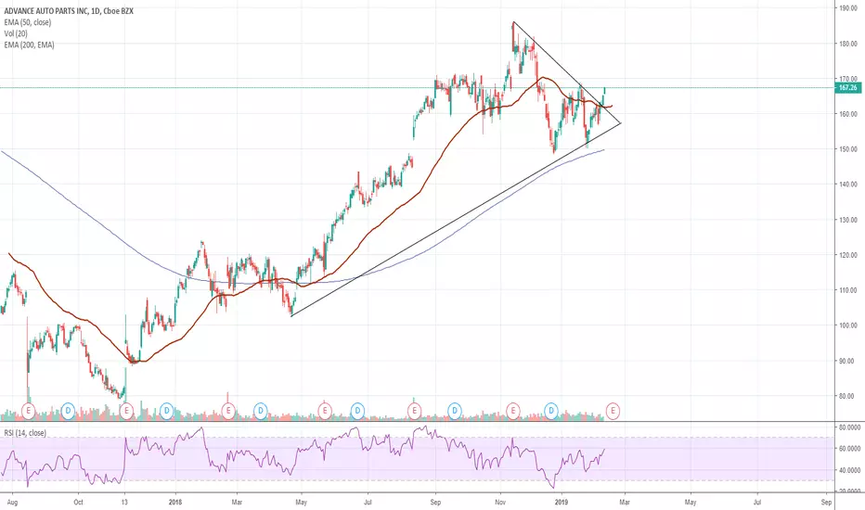The image size is (865, 510).
Task: Open the earnings marker near August 2017
Action: (x=28, y=411)
